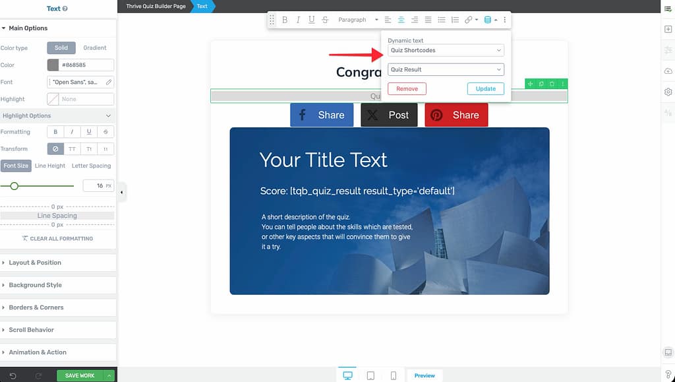Screen dimensions: 675x382
Task: Toggle uppercase TT text transform
Action: (73, 149)
